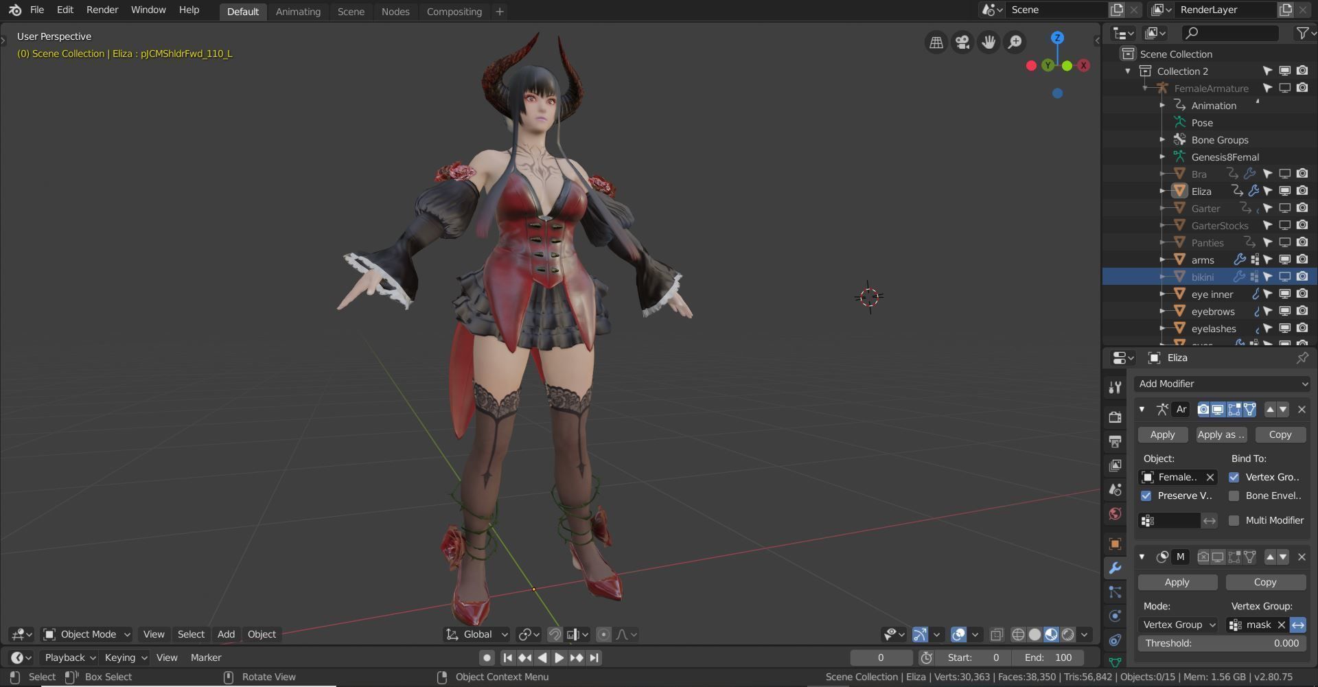
Task: Toggle proportional editing in header
Action: (603, 634)
